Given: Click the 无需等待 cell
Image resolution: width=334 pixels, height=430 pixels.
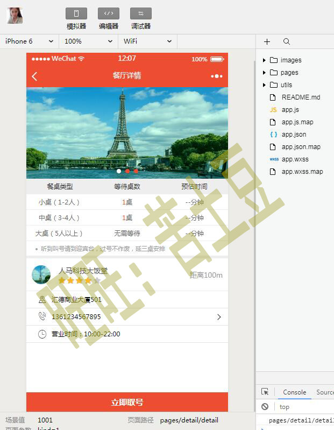Looking at the screenshot, I should [127, 234].
